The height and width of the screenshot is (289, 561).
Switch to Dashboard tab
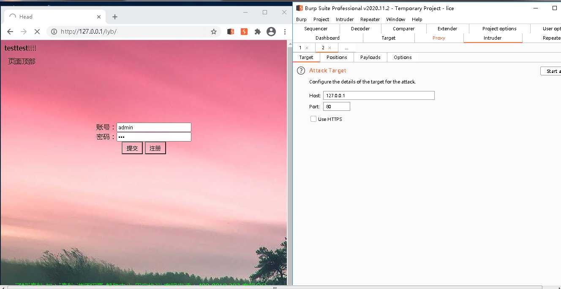point(327,38)
